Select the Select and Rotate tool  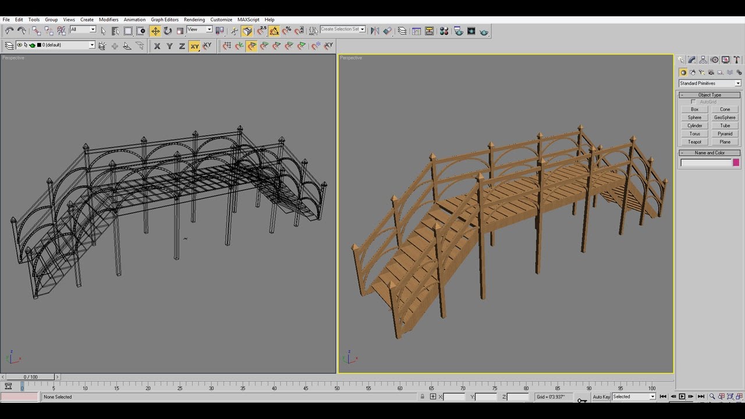[x=168, y=31]
